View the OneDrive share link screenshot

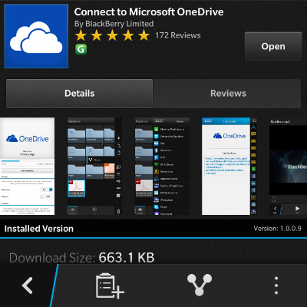pyautogui.click(x=229, y=166)
